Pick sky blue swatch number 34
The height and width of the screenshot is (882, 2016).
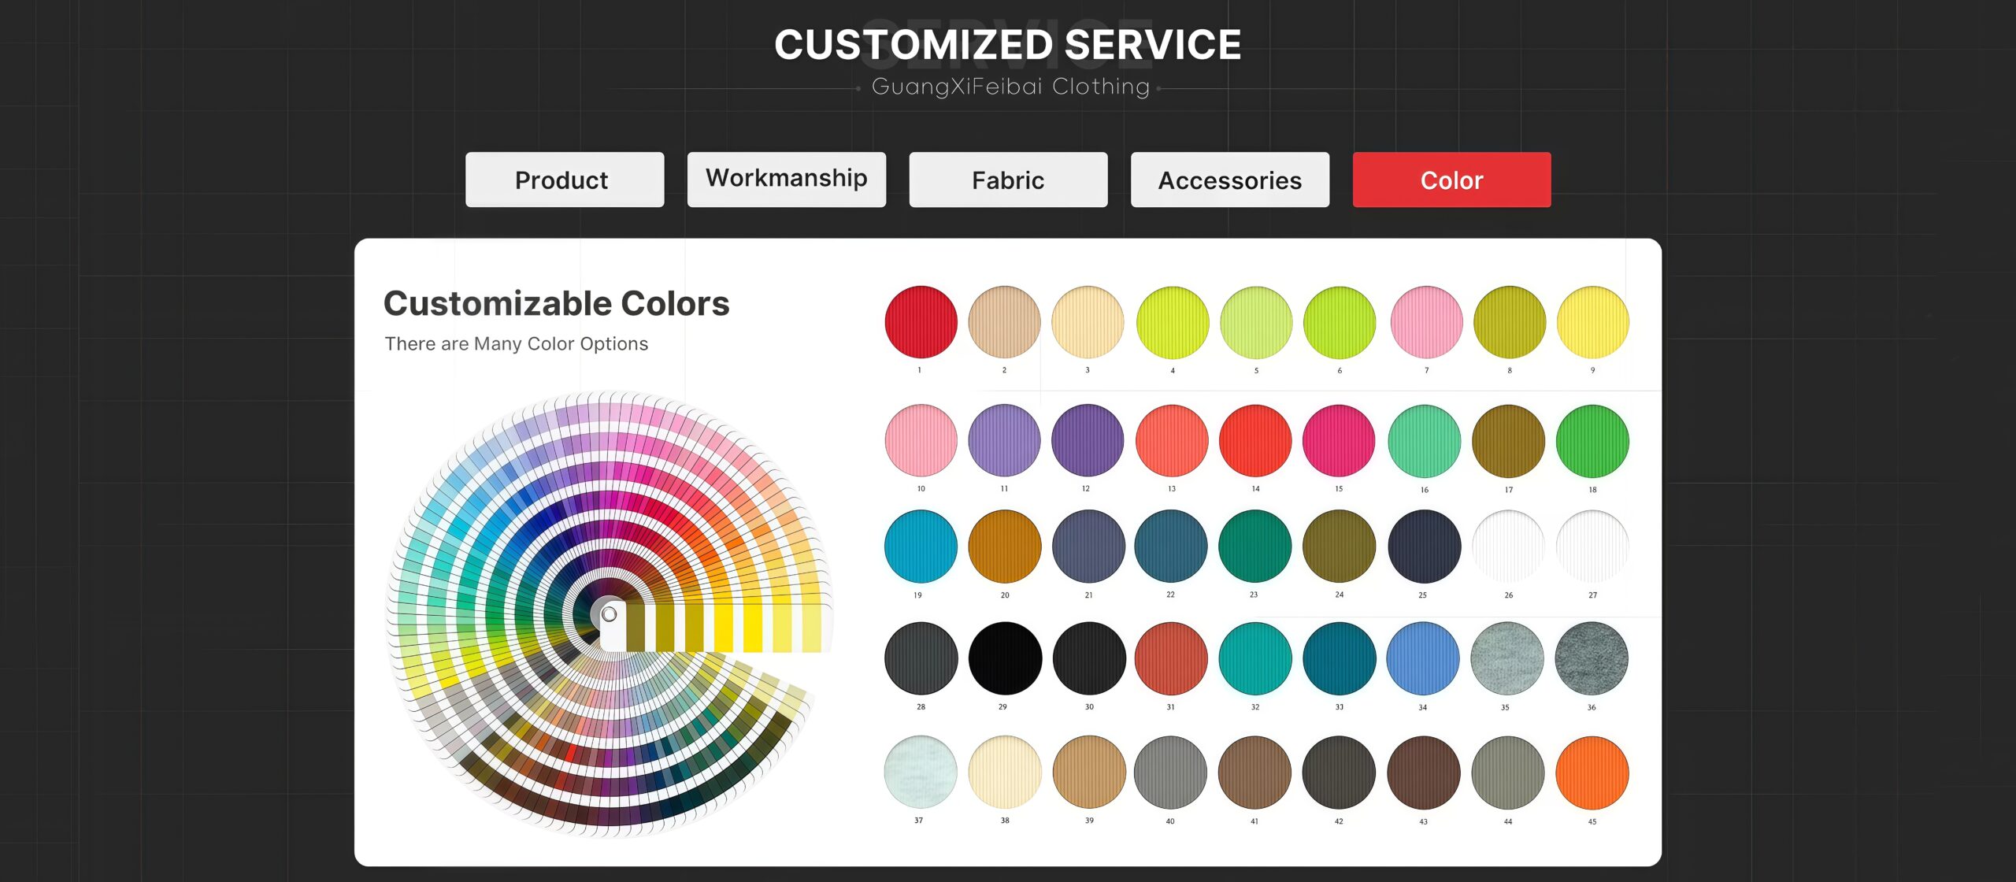[1422, 658]
